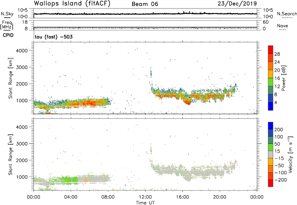The image size is (297, 205).
Task: Click the '28' power colorbar tick
Action: coord(277,54)
